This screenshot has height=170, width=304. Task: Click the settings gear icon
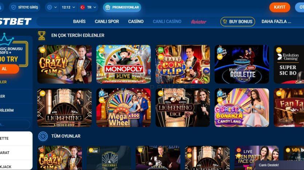50,7
